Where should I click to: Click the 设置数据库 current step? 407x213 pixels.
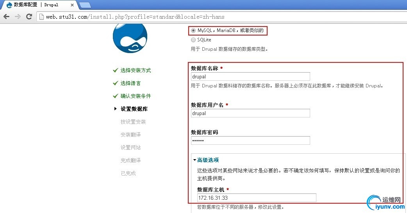pos(134,109)
